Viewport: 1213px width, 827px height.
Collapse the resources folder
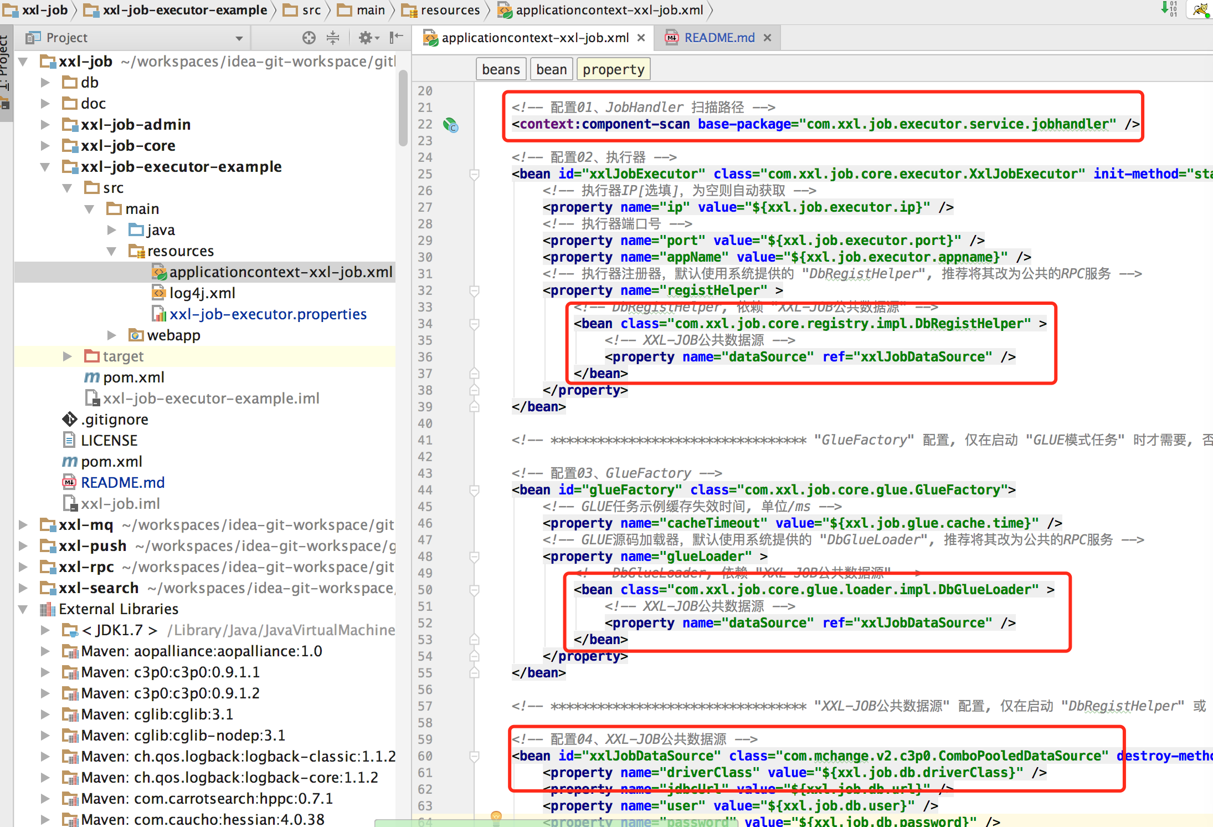112,251
